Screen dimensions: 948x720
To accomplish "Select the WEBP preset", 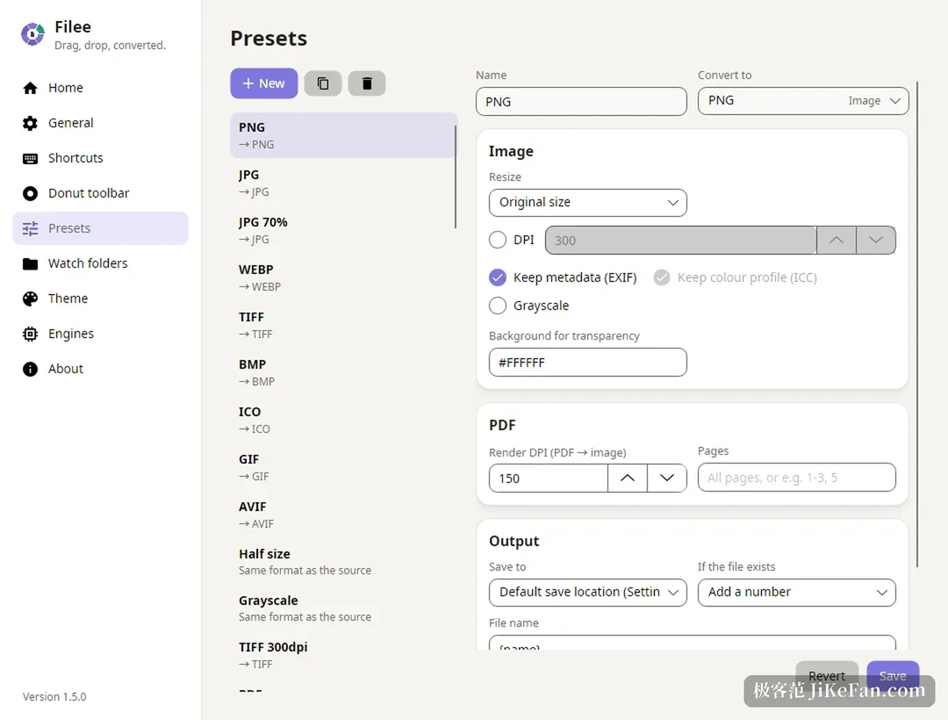I will click(343, 277).
